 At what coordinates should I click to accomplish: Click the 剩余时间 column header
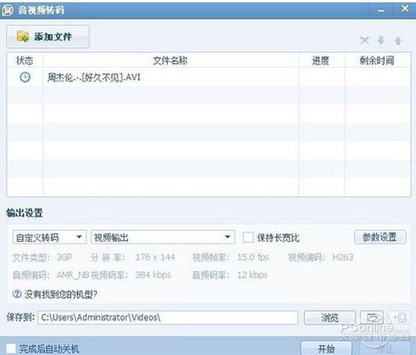click(376, 60)
